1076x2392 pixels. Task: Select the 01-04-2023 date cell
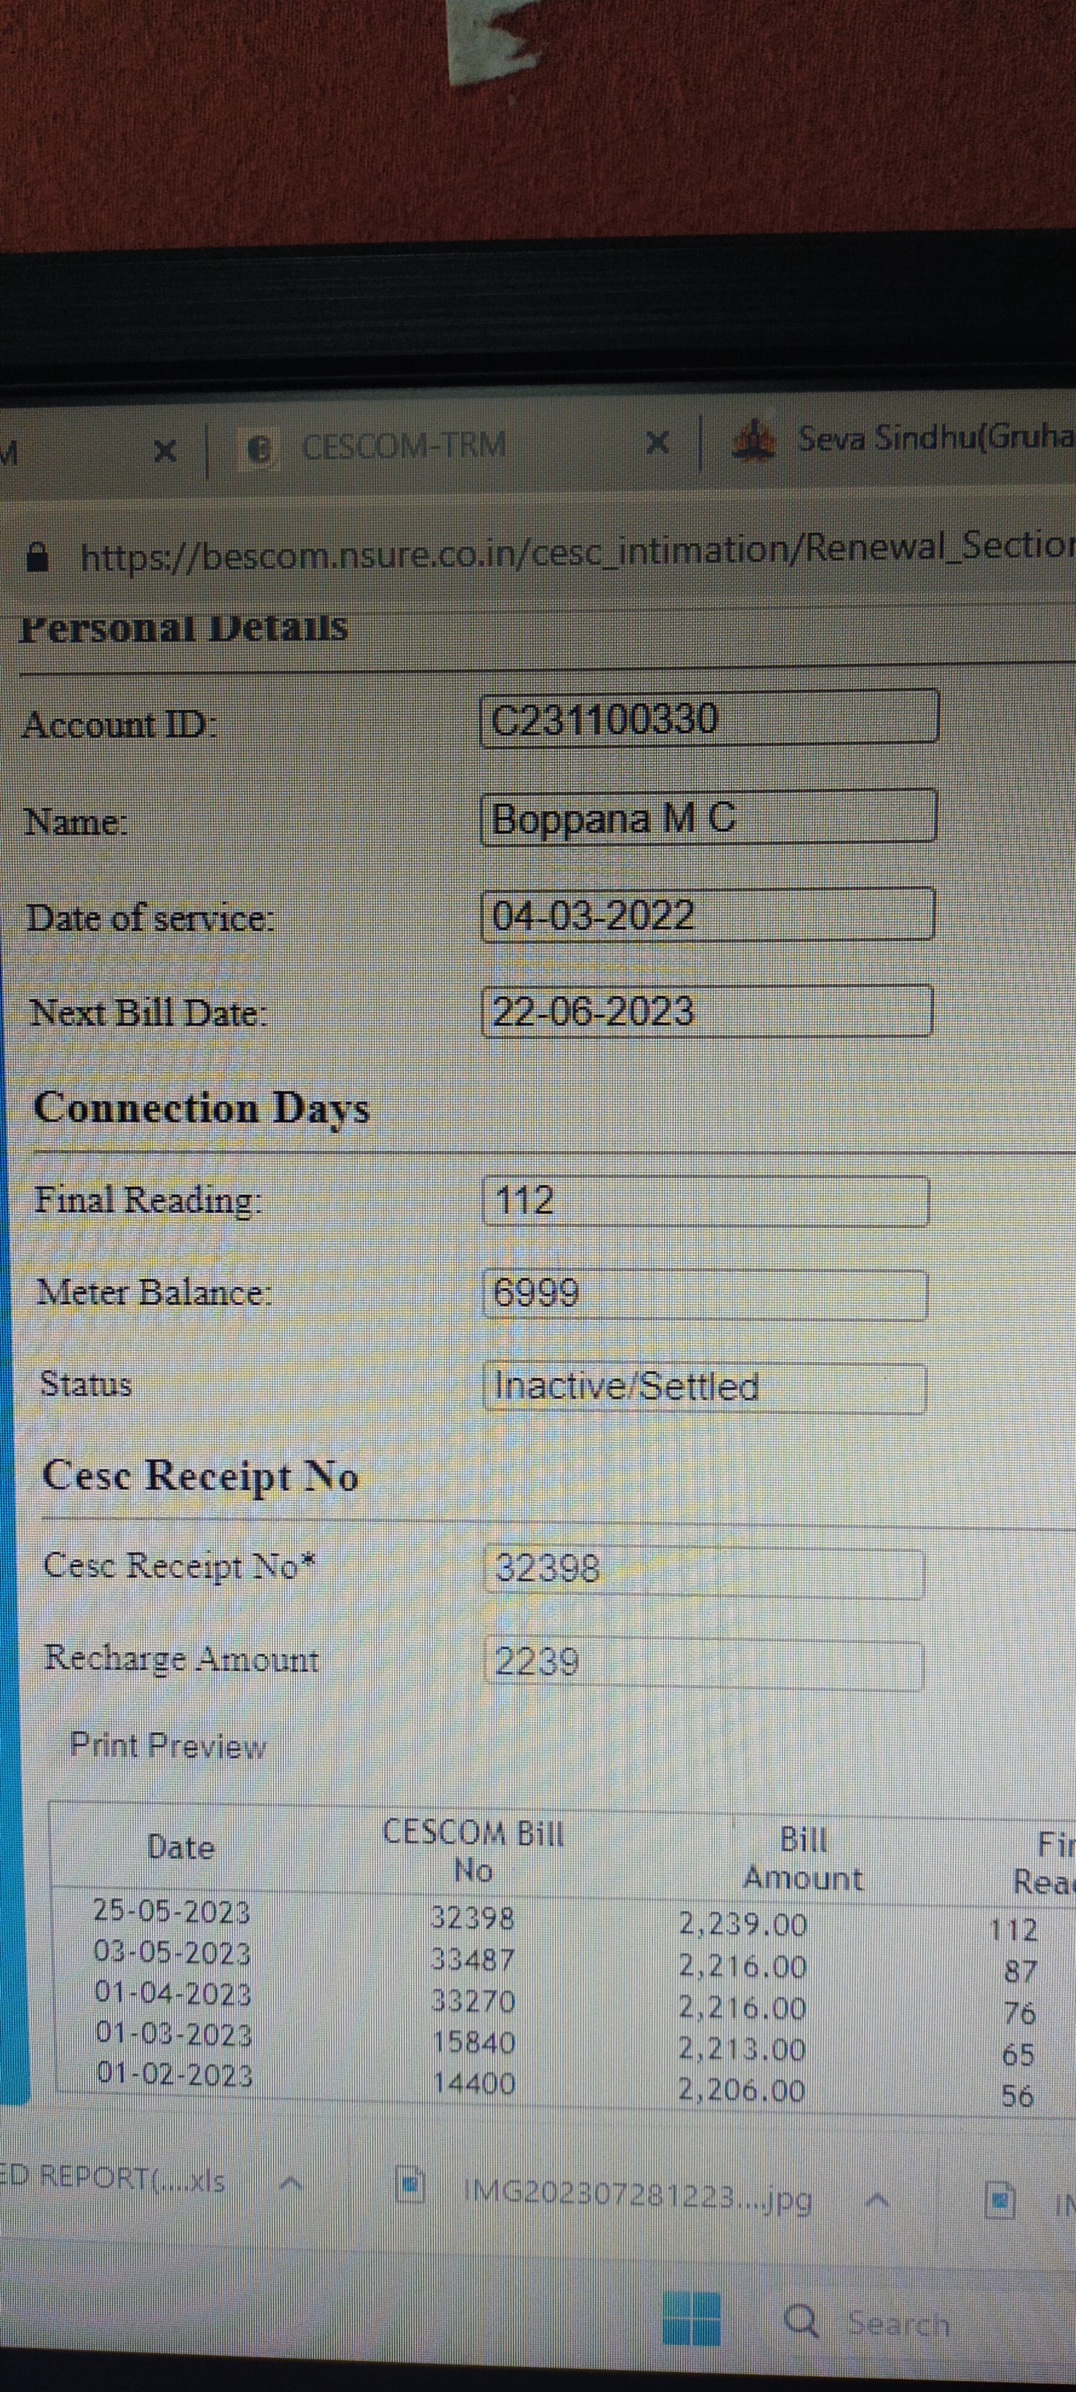point(173,1994)
